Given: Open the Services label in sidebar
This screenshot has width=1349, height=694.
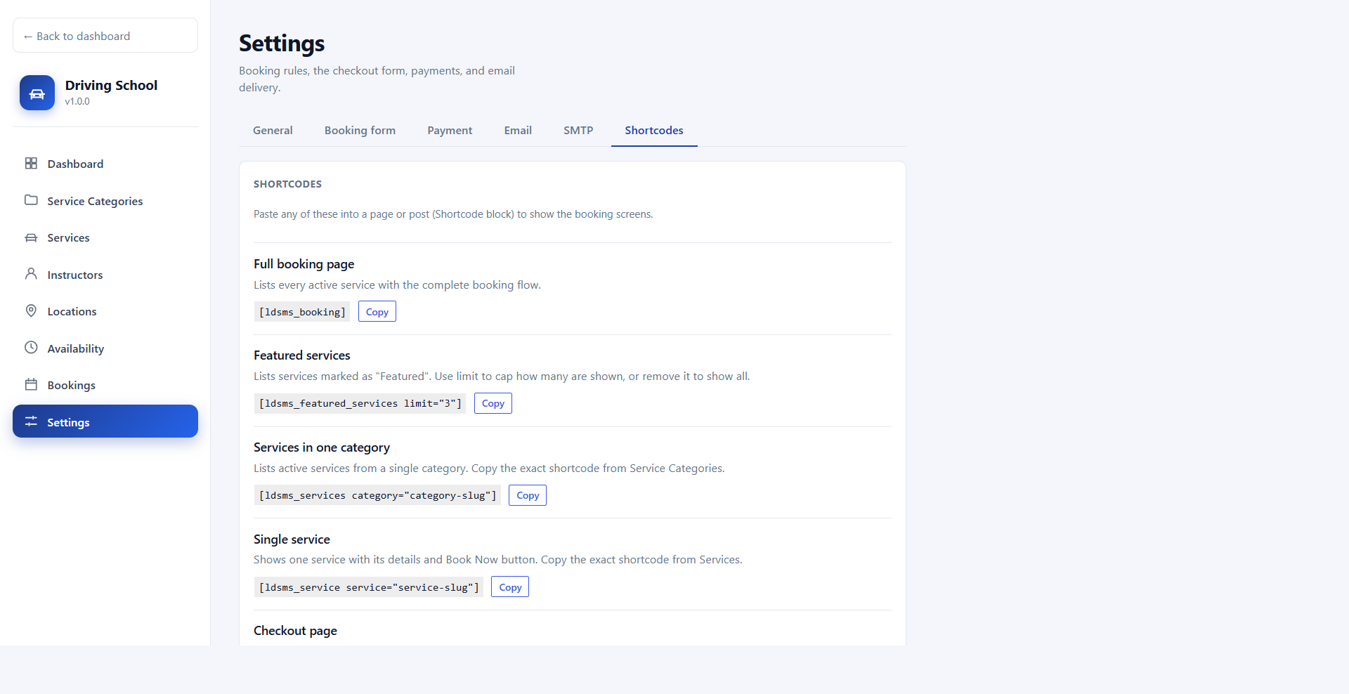Looking at the screenshot, I should click(68, 238).
